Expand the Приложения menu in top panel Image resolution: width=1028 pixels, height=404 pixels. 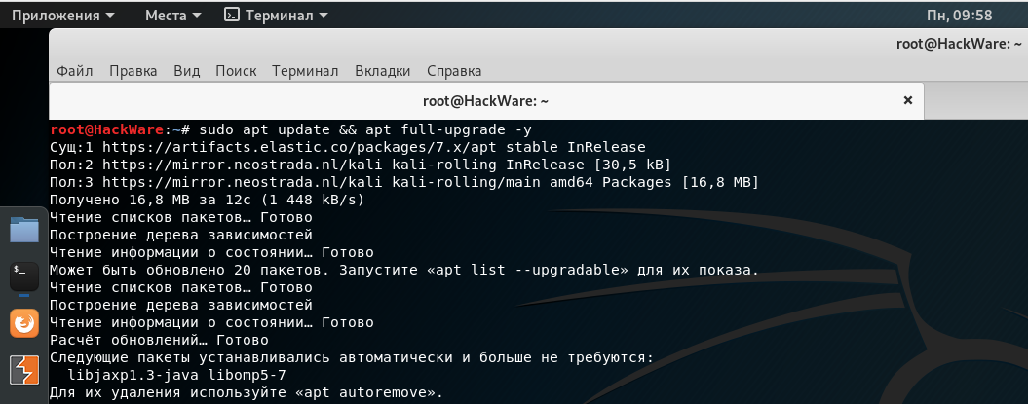[62, 15]
